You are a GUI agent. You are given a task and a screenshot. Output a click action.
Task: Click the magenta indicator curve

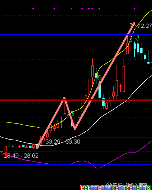point(121,156)
